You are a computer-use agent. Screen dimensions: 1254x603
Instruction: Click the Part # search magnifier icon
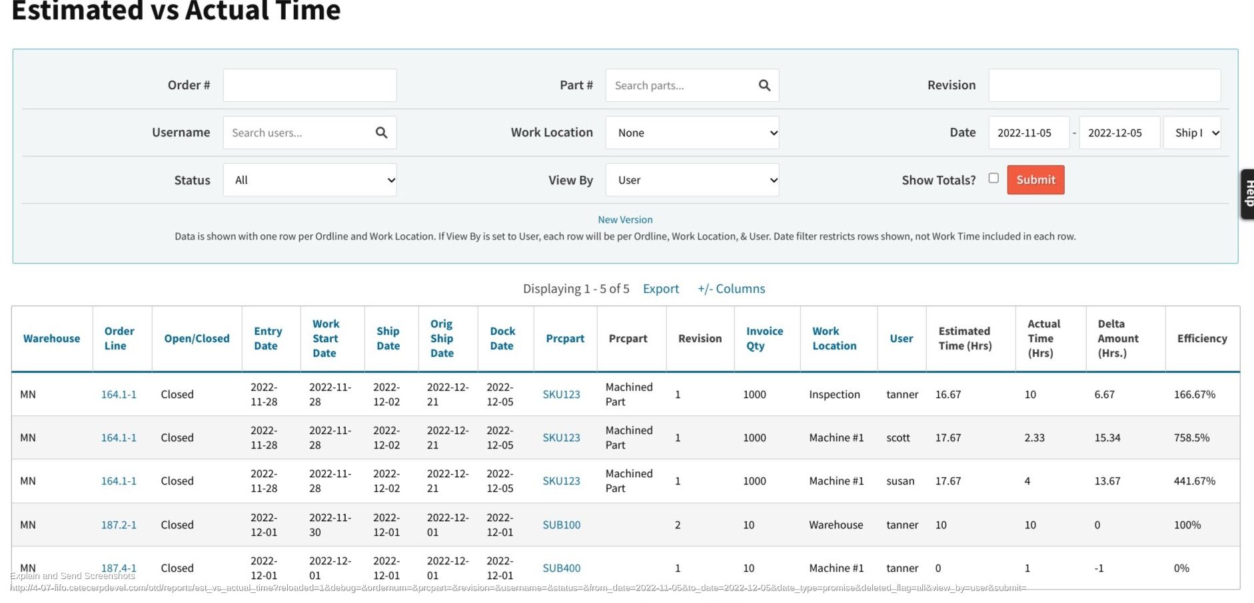point(764,85)
